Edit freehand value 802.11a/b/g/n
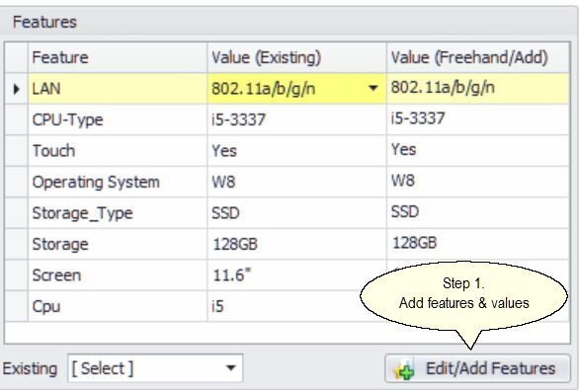This screenshot has height=390, width=580. pos(477,89)
